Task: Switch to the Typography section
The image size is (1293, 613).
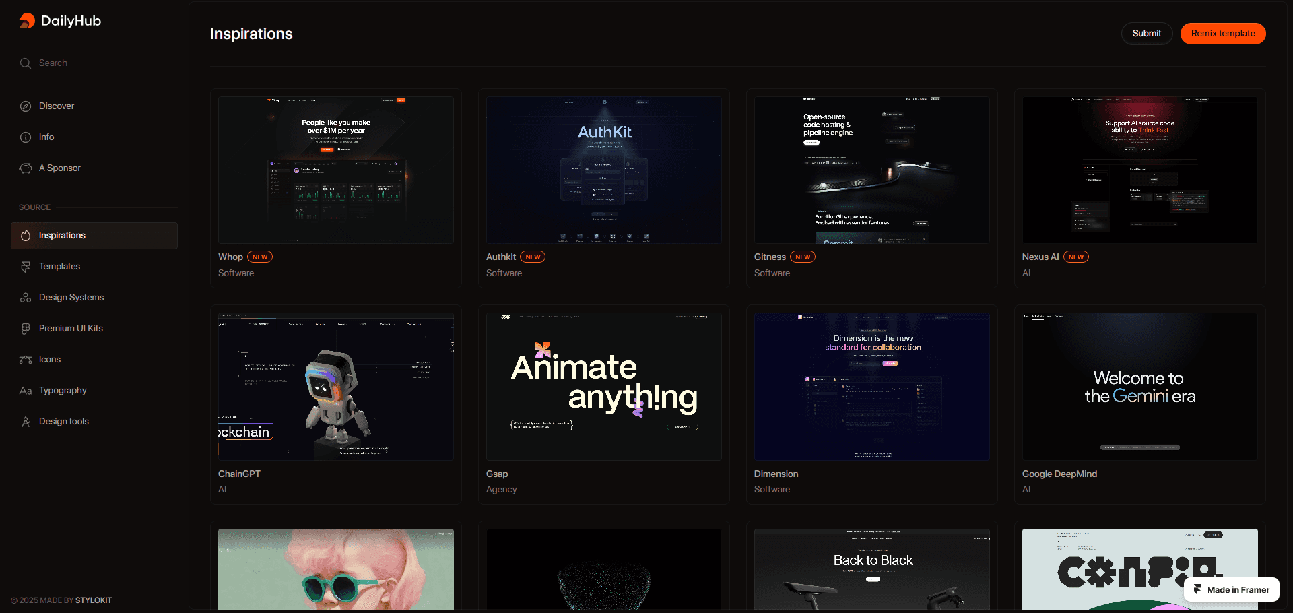Action: click(x=94, y=391)
